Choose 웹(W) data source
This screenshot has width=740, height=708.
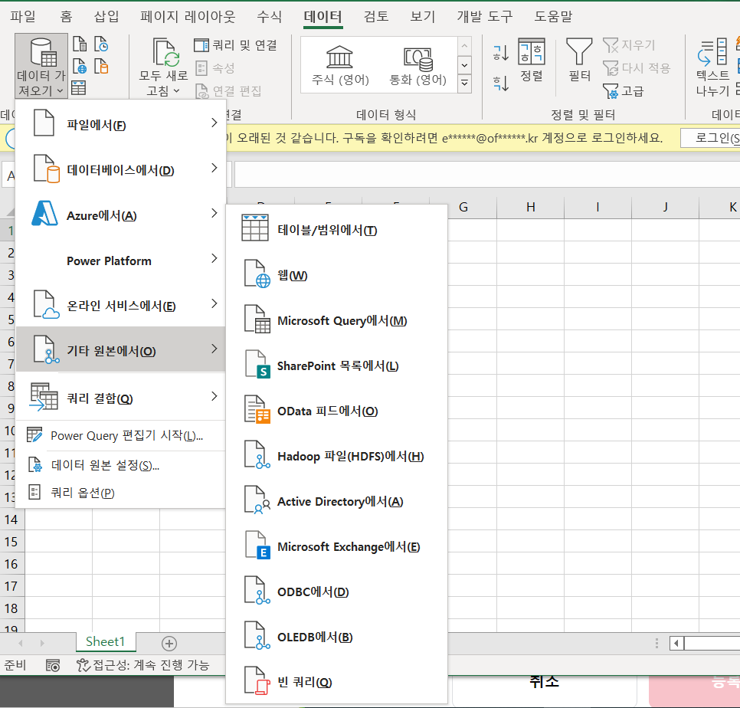[x=336, y=274]
